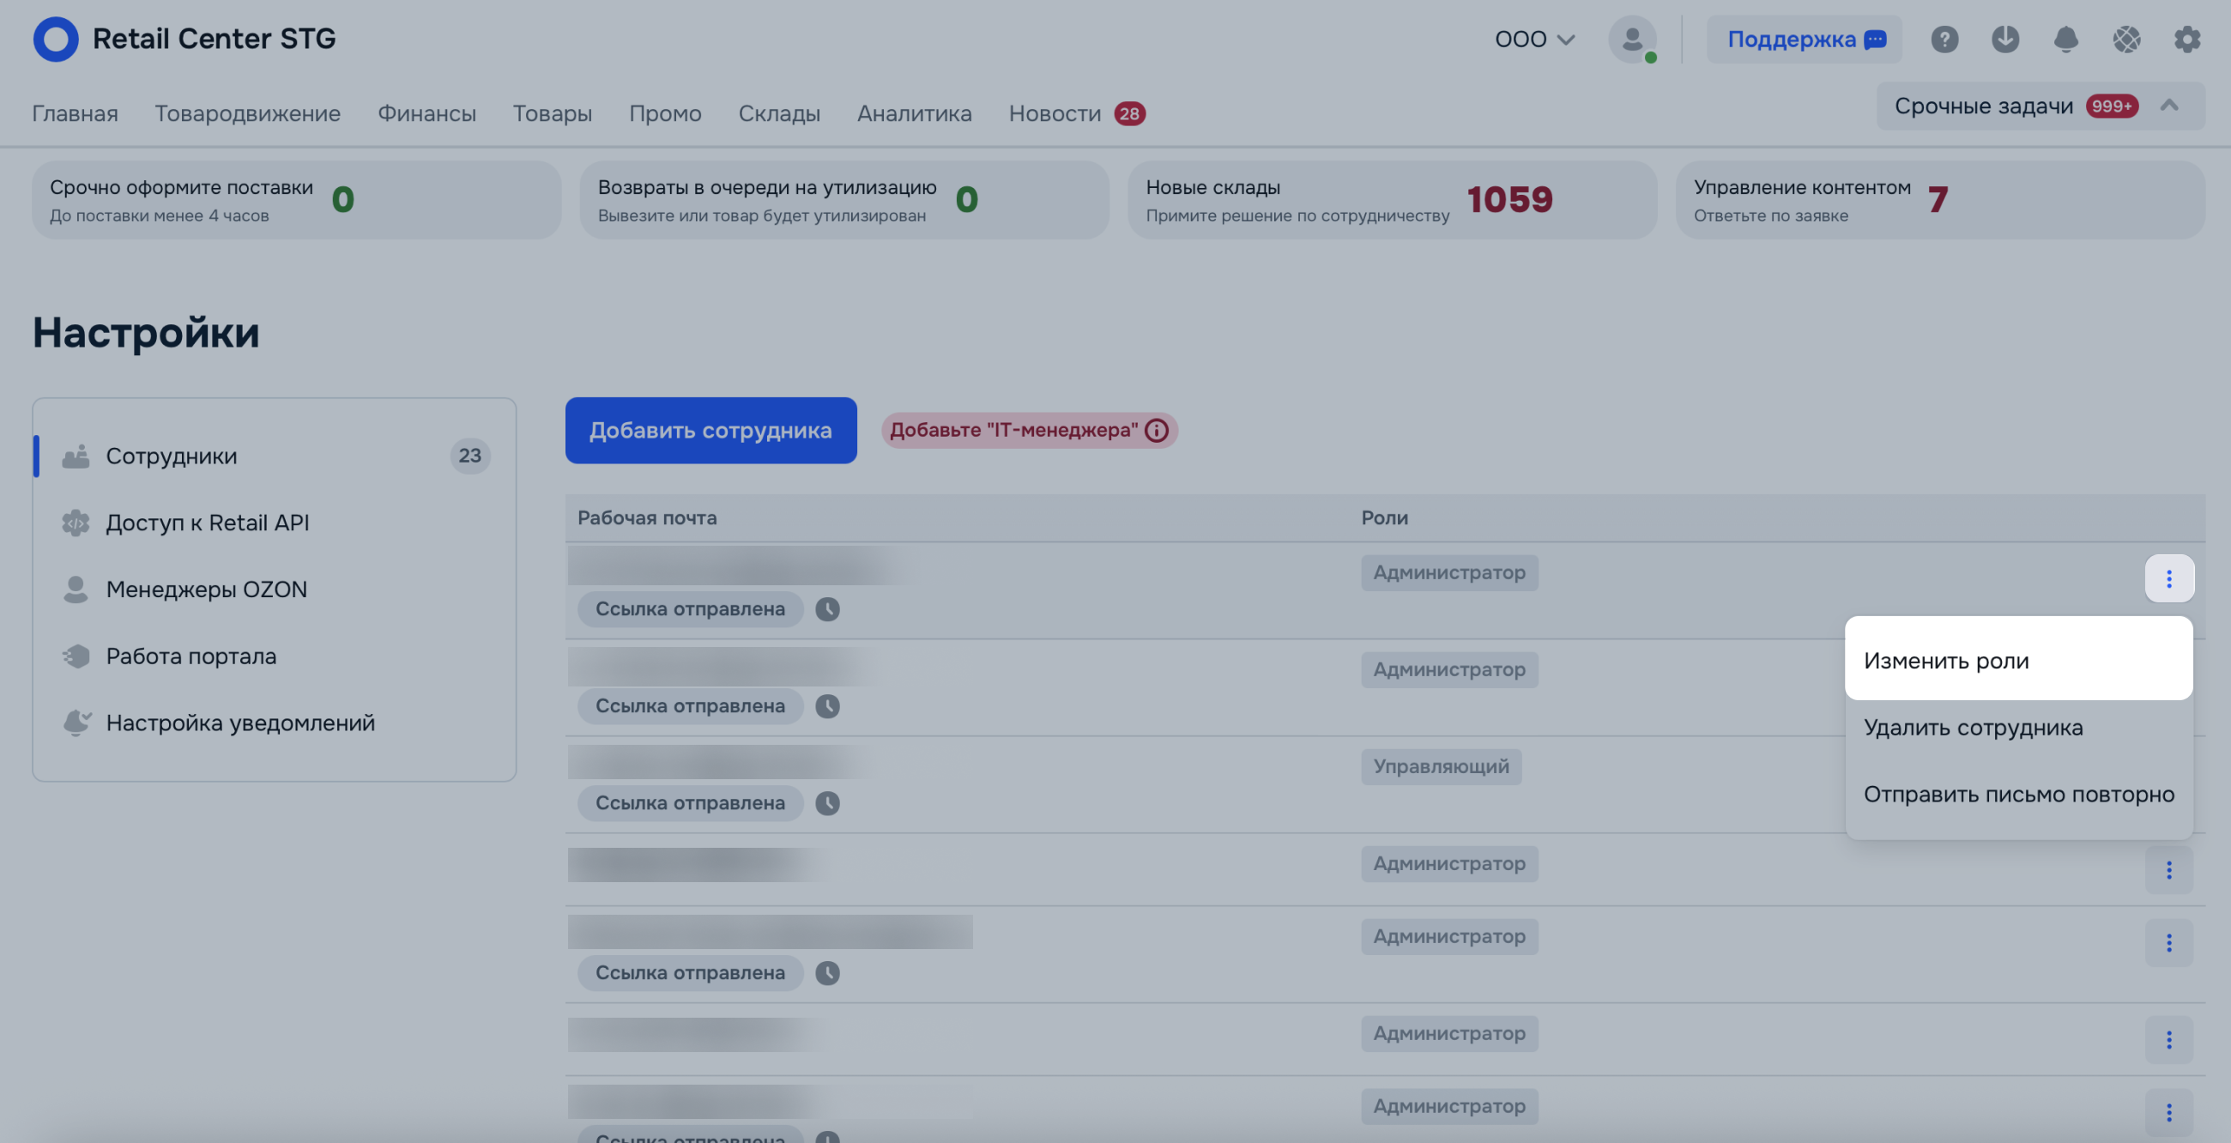
Task: Open the Retail Center logo home
Action: point(56,39)
